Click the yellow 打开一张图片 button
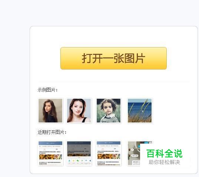The width and height of the screenshot is (199, 177). (x=113, y=58)
